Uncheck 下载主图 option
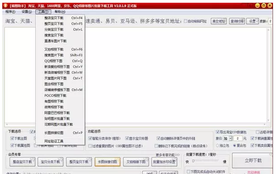 click(12, 138)
